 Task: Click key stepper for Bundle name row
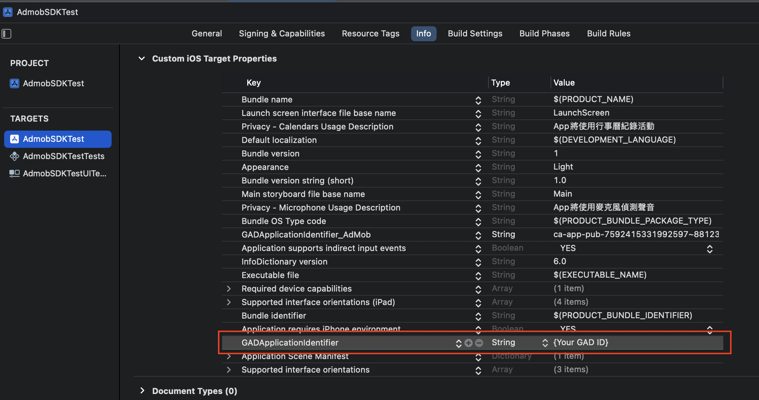click(478, 100)
